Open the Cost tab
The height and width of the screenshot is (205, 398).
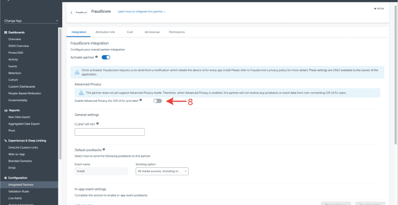(130, 32)
